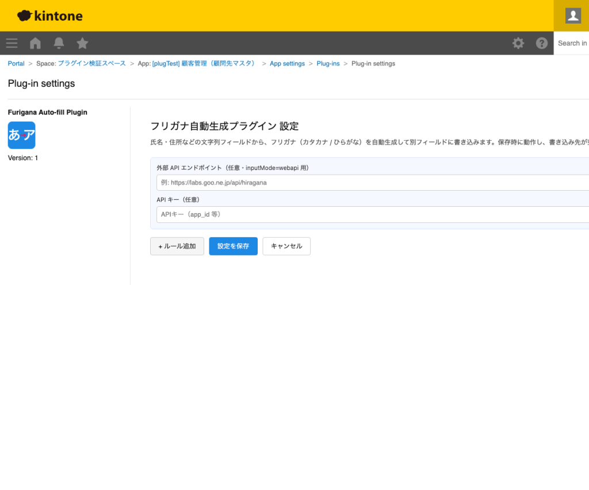Open the user account avatar
The image size is (589, 490).
tap(572, 16)
